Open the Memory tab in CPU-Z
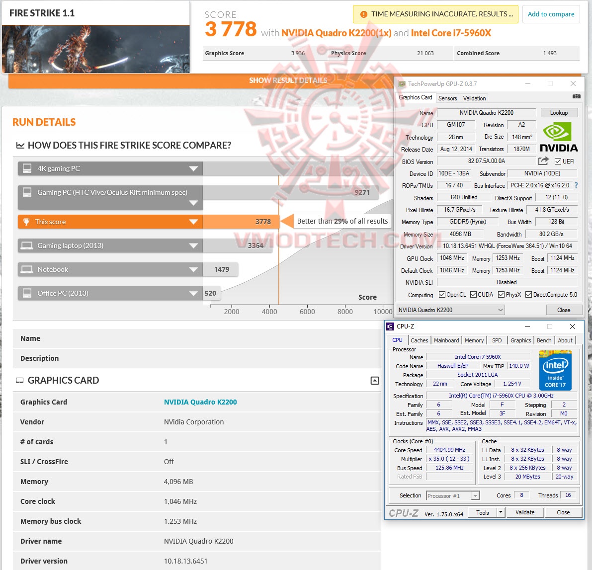Screen dimensions: 592x570 pos(474,340)
